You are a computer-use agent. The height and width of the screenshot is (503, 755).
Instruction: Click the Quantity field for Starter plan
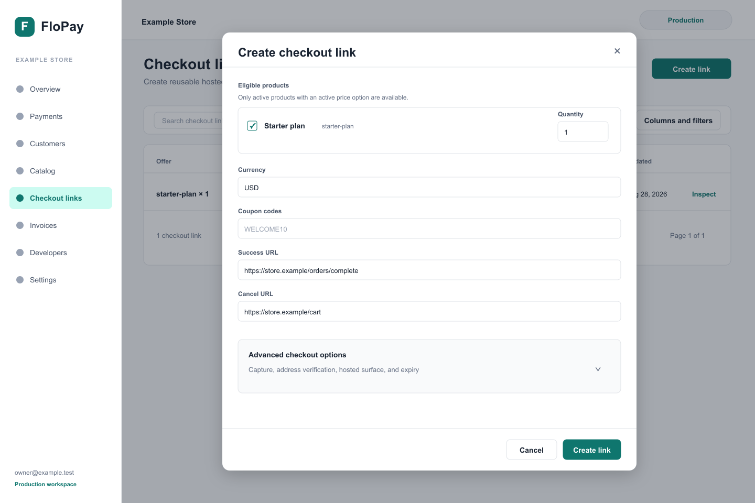tap(583, 132)
